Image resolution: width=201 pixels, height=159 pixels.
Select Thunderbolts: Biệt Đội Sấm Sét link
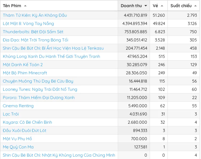[33, 32]
